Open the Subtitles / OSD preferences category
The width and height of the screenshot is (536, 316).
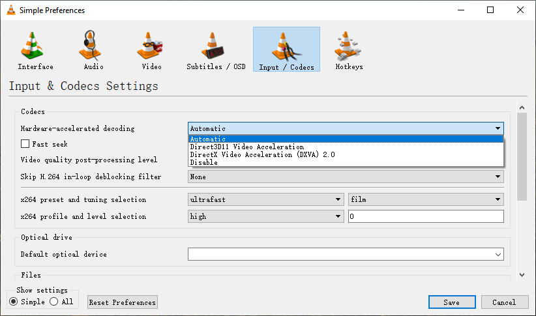216,50
